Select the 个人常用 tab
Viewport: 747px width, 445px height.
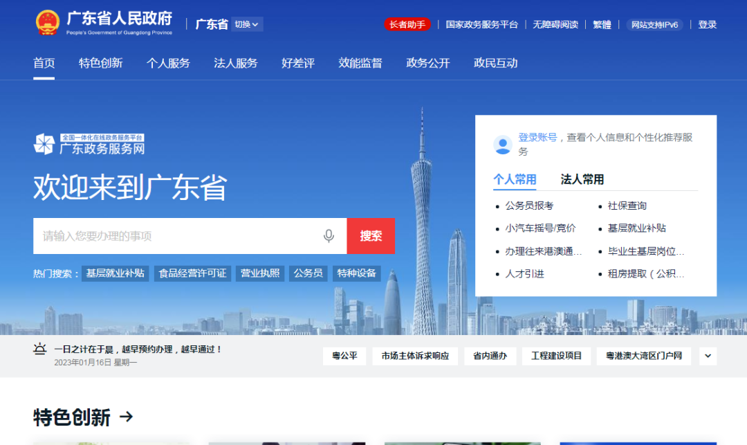point(515,179)
